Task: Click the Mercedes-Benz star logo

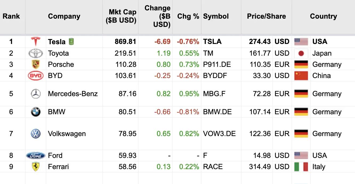Action: coord(35,94)
